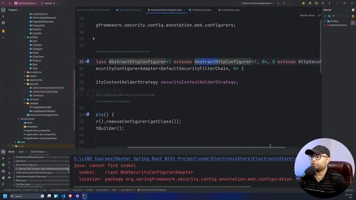356x200 pixels.
Task: Open the Search Everywhere magnifier icon
Action: (323, 3)
